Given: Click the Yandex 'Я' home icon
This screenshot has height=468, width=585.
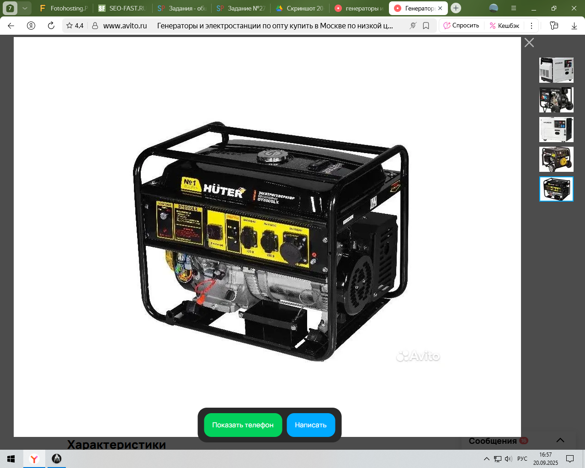Looking at the screenshot, I should [x=31, y=26].
